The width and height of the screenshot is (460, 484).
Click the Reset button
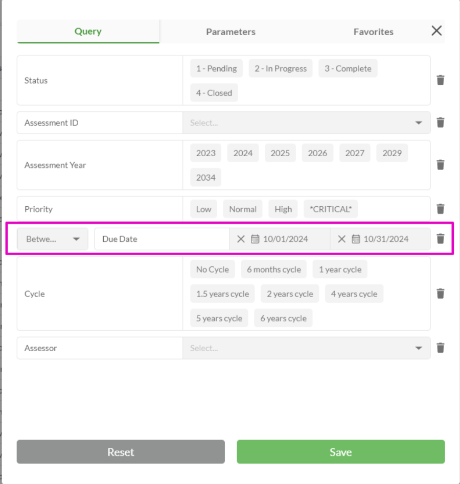[121, 452]
